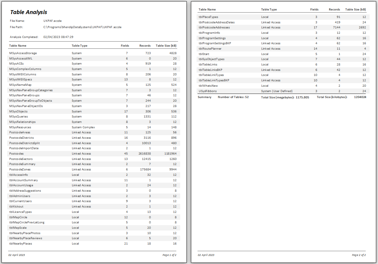
Task: Click the 'Table Type' header on page 2
Action: point(269,10)
